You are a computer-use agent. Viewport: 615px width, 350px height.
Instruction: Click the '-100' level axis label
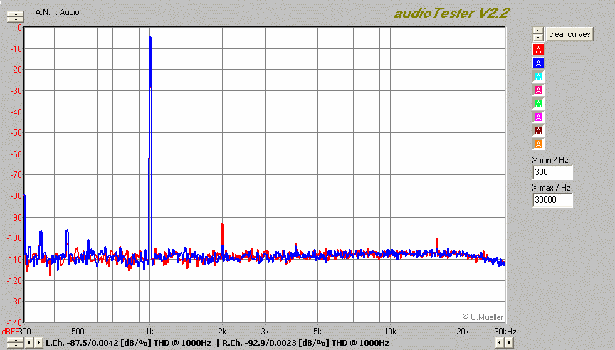coord(14,238)
